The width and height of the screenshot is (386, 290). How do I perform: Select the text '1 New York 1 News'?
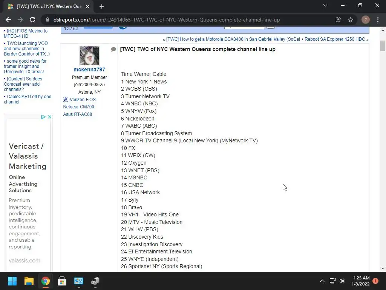click(144, 82)
